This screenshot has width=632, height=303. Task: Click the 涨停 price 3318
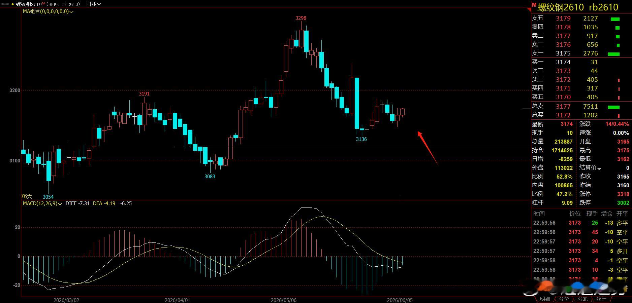point(623,194)
